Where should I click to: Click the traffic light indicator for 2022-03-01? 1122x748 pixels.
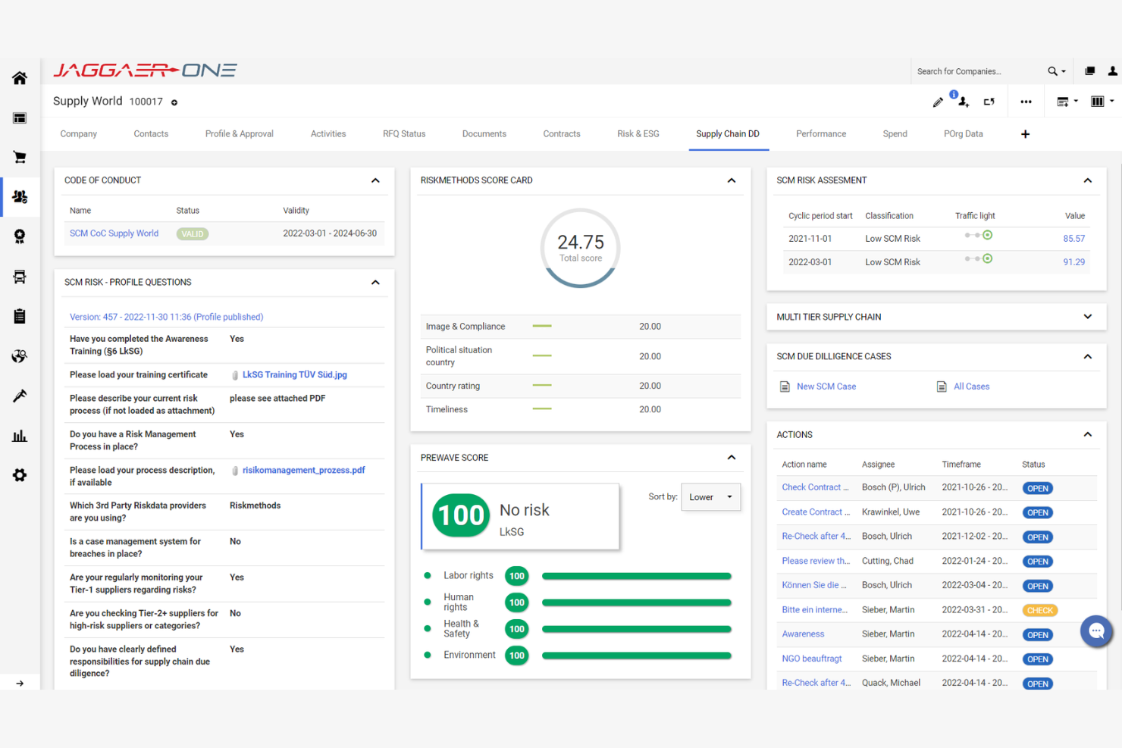pyautogui.click(x=987, y=259)
